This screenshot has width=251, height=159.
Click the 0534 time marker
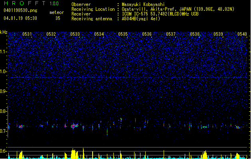(99, 34)
